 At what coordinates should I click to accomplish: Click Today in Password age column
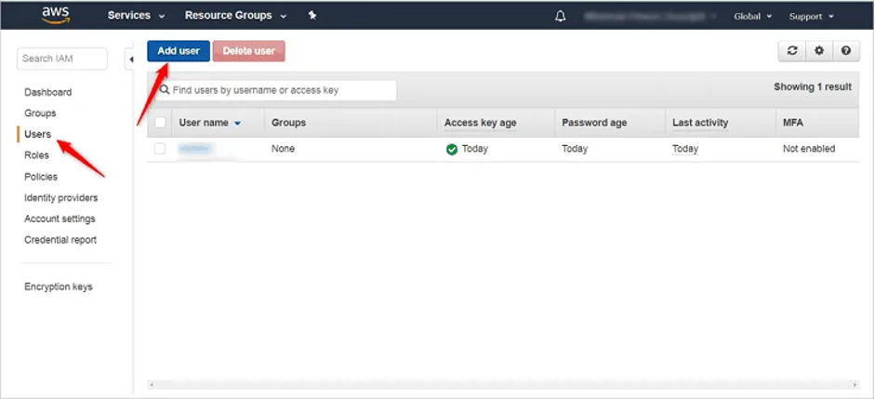click(x=575, y=149)
